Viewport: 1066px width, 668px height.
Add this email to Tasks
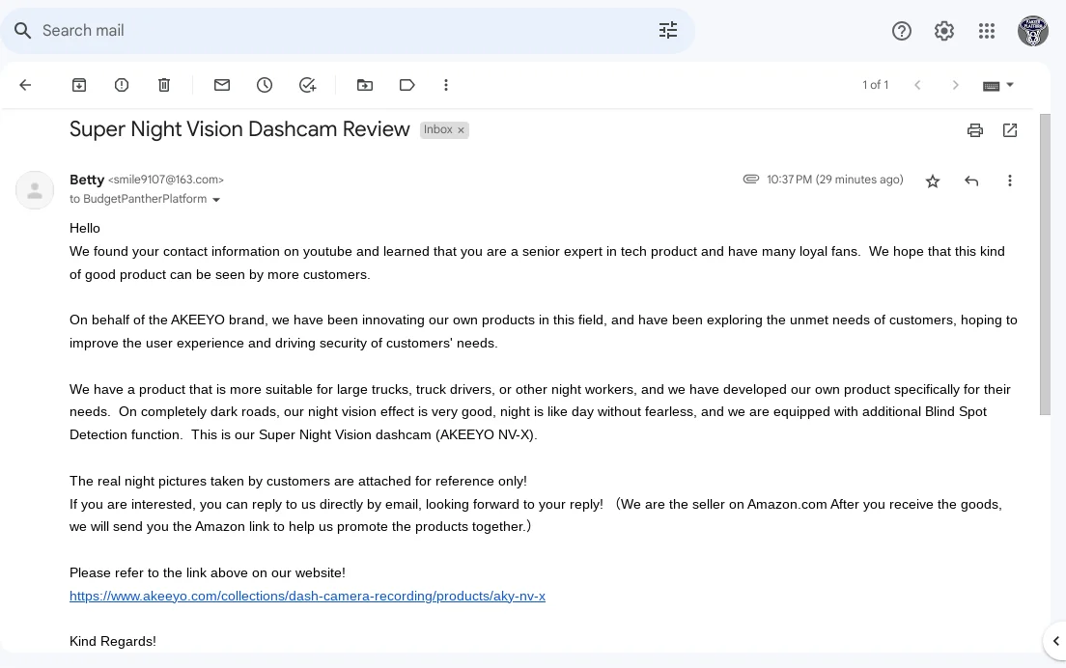coord(307,85)
